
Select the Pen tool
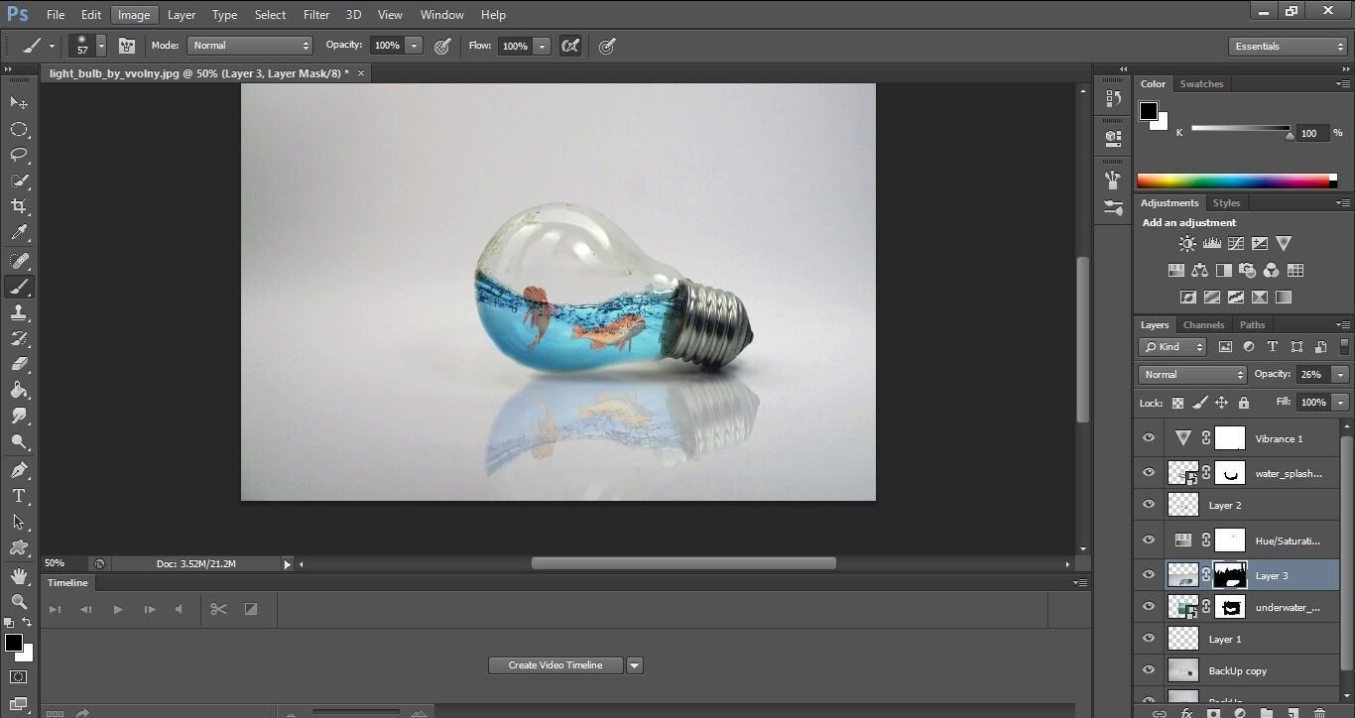coord(19,469)
